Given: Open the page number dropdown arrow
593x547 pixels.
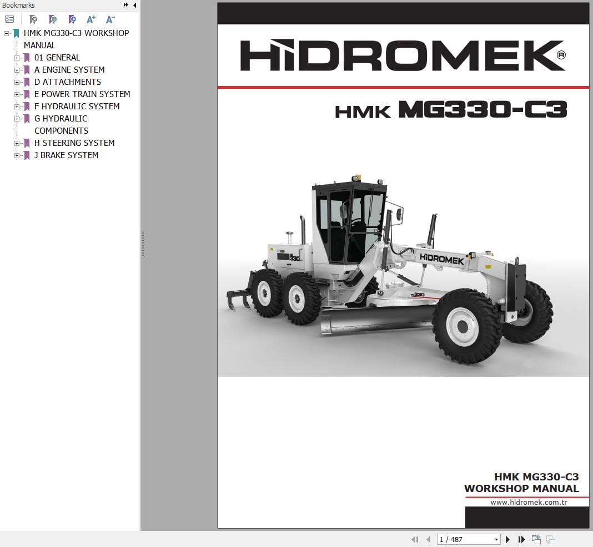Looking at the screenshot, I should click(496, 539).
